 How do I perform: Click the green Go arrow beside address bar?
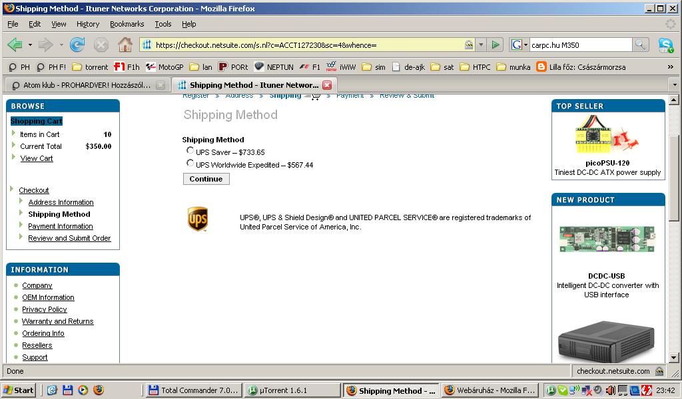pos(495,45)
